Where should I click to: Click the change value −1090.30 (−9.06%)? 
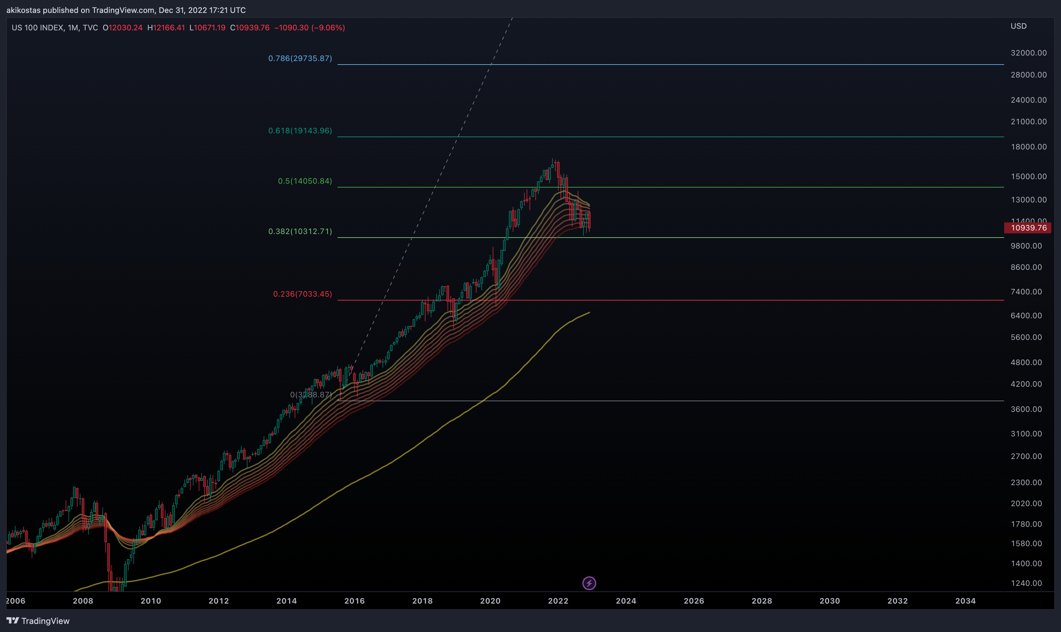(x=310, y=28)
